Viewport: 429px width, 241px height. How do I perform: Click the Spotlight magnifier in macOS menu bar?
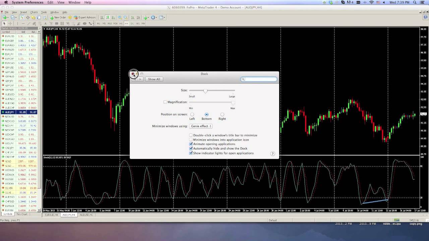click(x=415, y=2)
